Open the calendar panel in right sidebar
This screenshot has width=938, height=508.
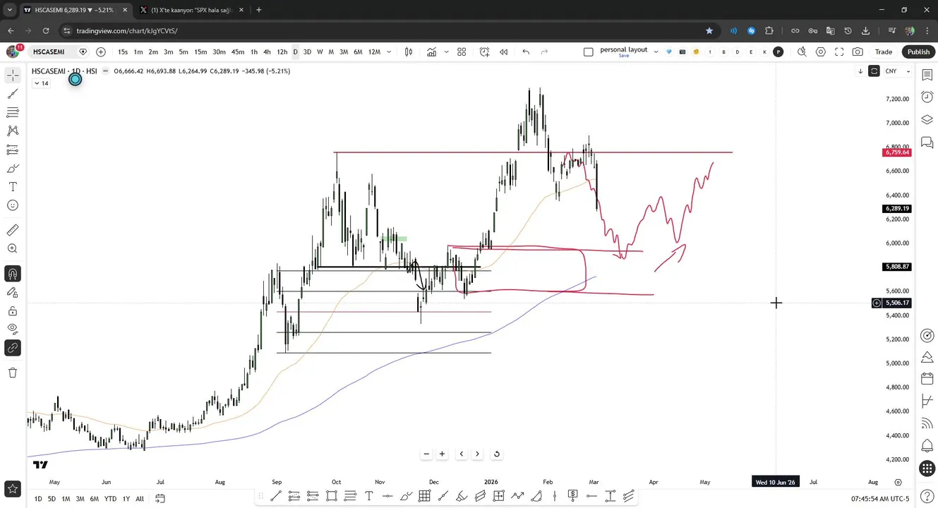[x=927, y=380]
